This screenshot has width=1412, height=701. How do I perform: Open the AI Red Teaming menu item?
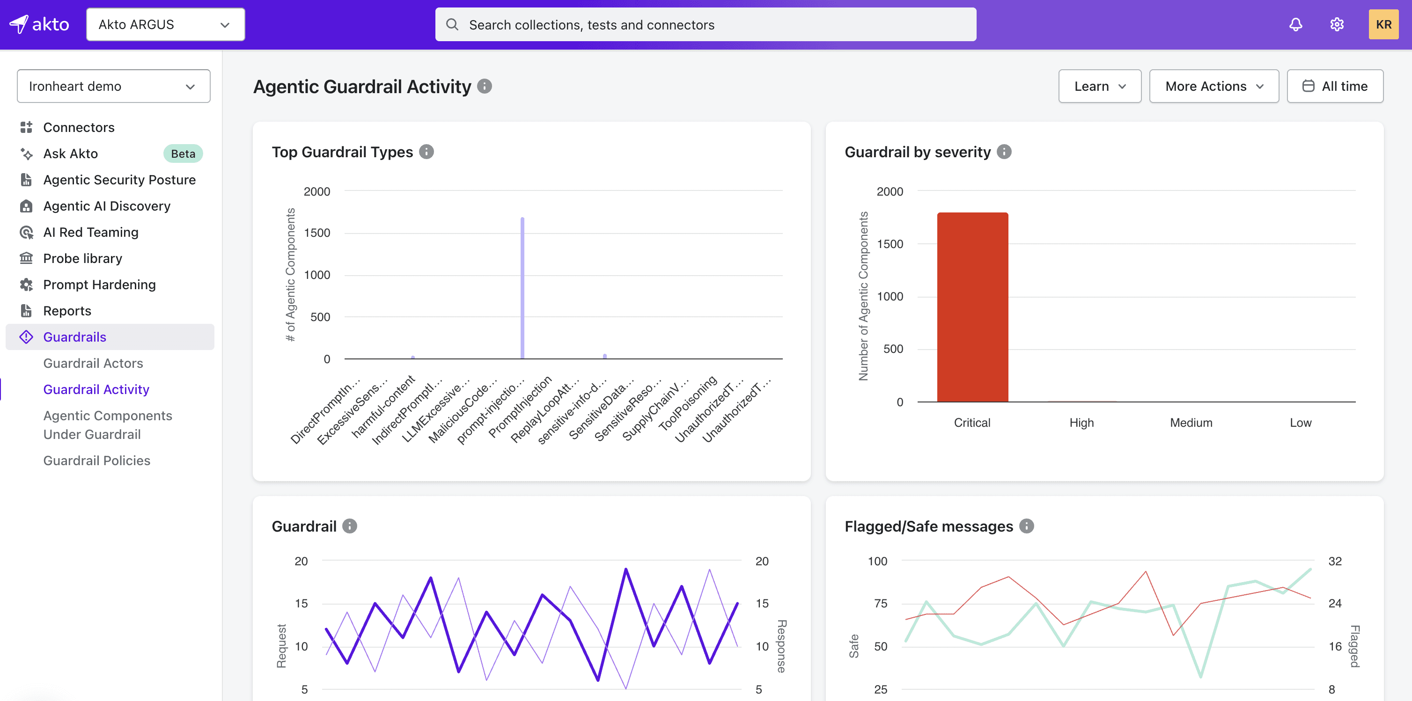91,233
